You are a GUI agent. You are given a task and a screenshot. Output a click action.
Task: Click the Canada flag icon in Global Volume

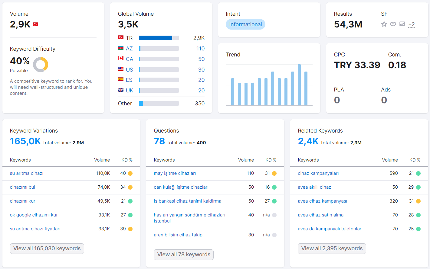tap(121, 58)
